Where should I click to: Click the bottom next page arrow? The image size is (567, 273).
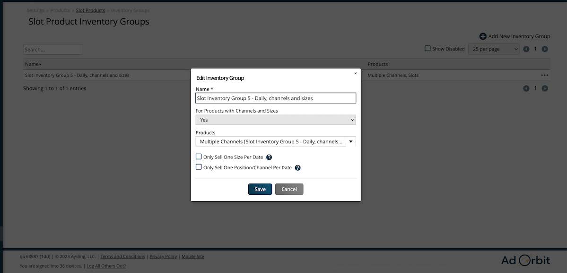(545, 89)
